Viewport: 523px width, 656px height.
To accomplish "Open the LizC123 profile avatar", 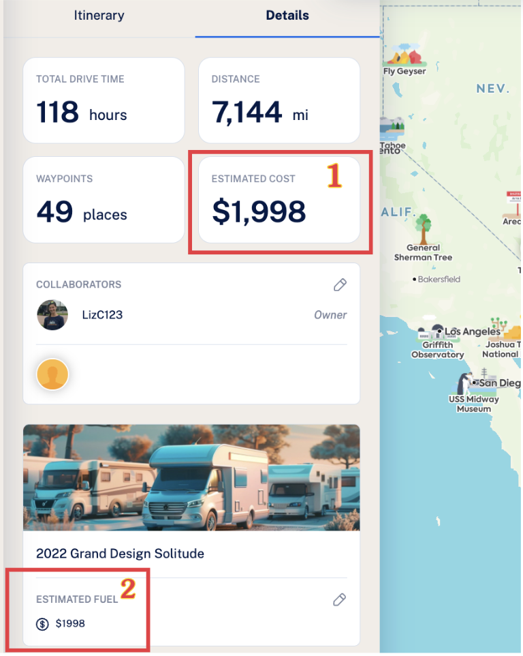I will coord(52,314).
